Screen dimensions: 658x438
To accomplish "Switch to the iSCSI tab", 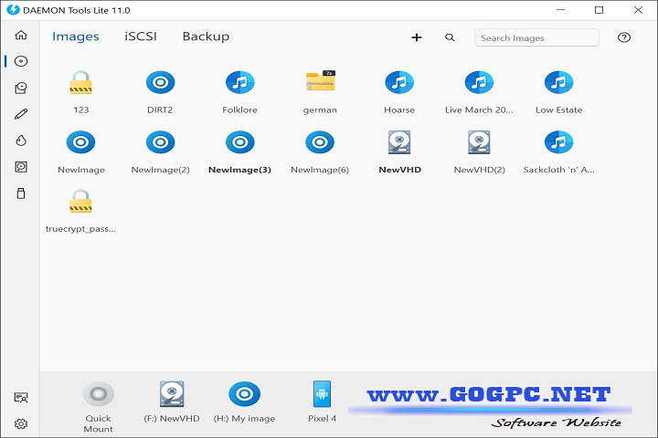I will [141, 36].
